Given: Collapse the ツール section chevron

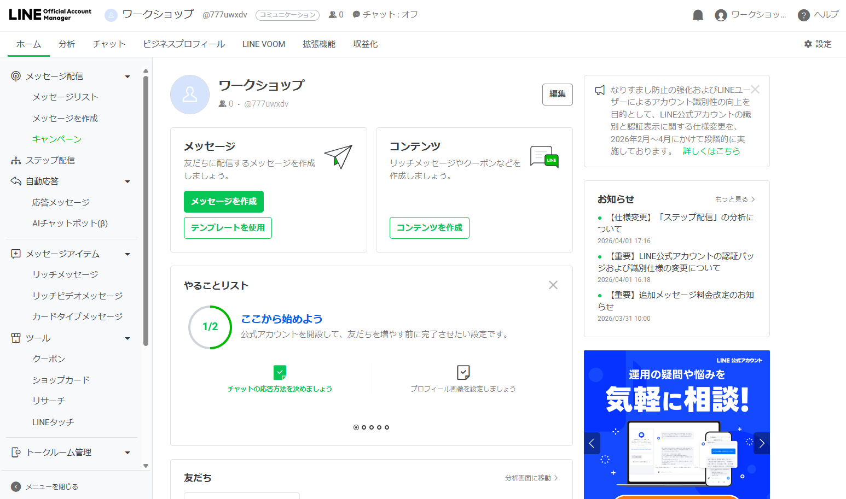Looking at the screenshot, I should point(128,338).
